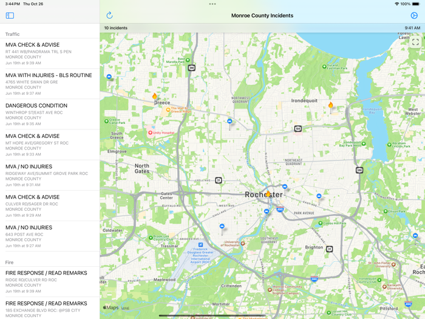Select the car marker north of the airport
425x319 pixels.
click(222, 226)
